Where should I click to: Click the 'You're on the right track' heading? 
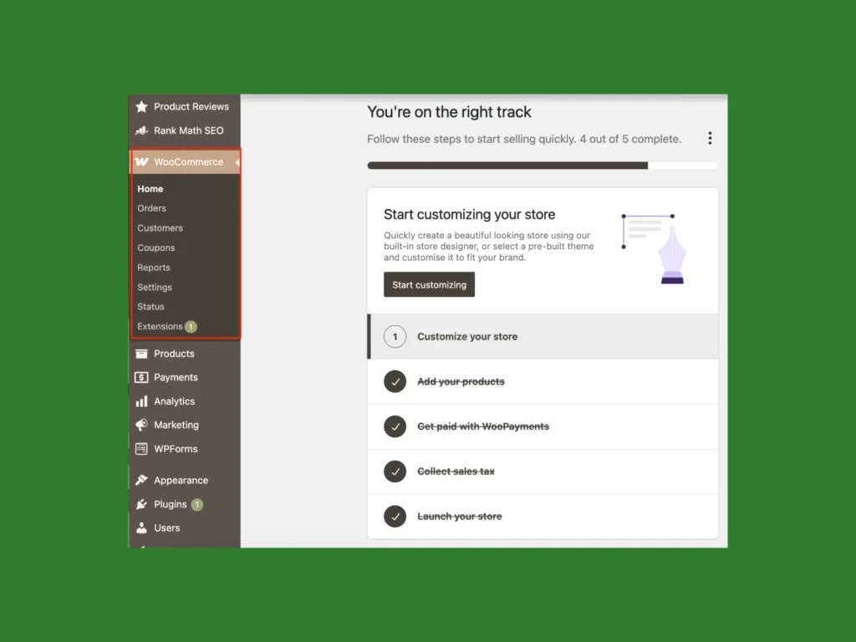[x=449, y=112]
